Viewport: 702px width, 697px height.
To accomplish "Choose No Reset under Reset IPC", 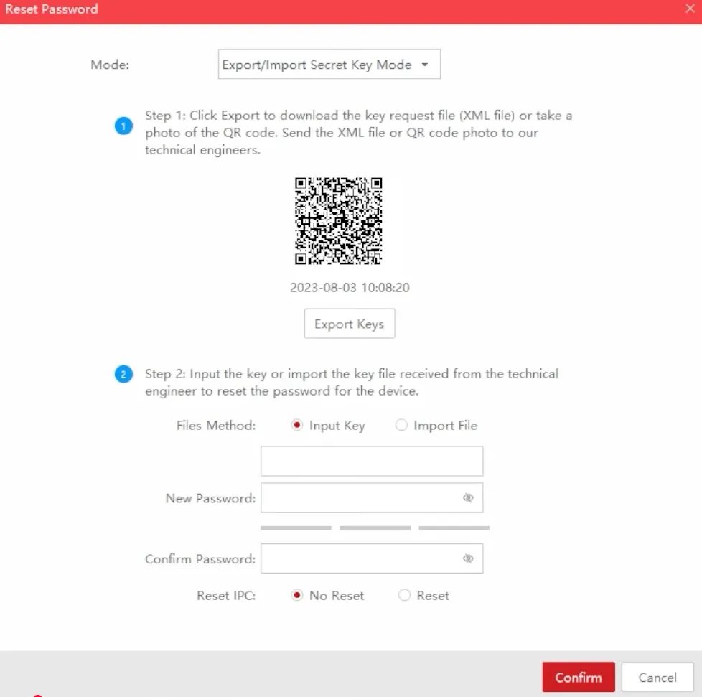I will click(x=296, y=595).
